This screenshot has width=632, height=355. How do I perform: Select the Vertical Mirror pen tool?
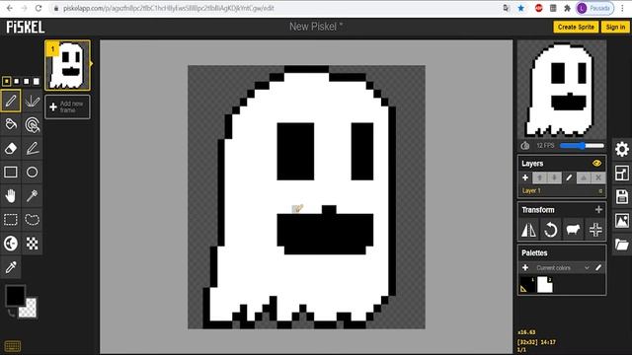(x=33, y=101)
